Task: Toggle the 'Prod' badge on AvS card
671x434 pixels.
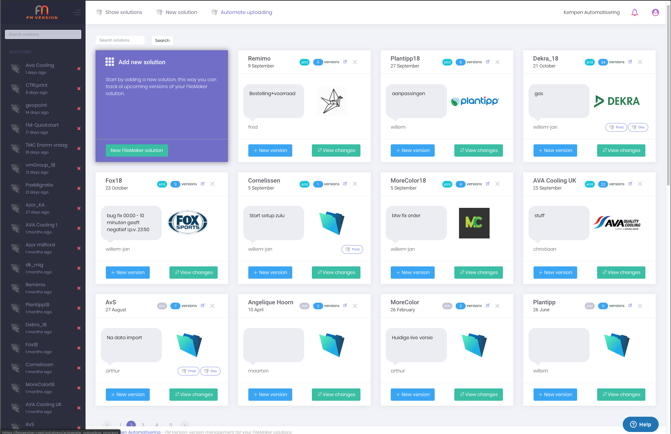Action: [189, 371]
